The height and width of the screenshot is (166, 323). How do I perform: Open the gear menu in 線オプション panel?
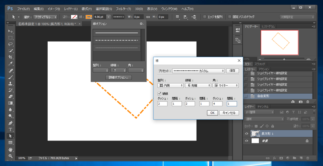141,24
